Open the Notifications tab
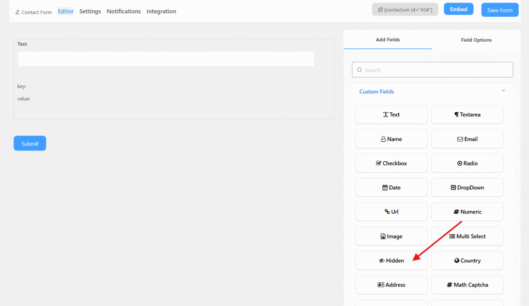 [123, 11]
